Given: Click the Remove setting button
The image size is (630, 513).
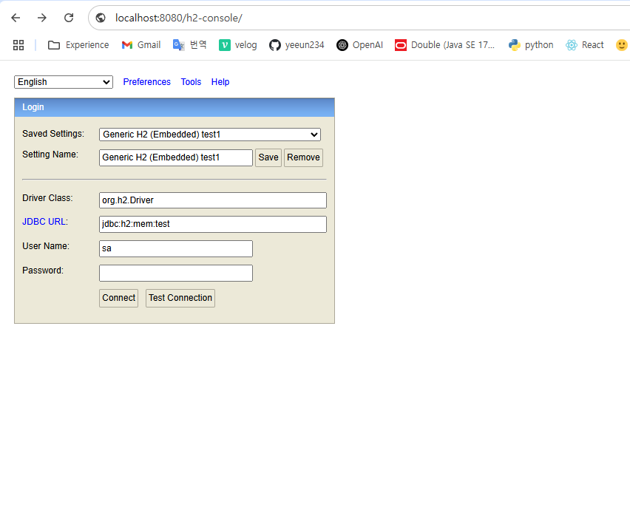Looking at the screenshot, I should (303, 157).
